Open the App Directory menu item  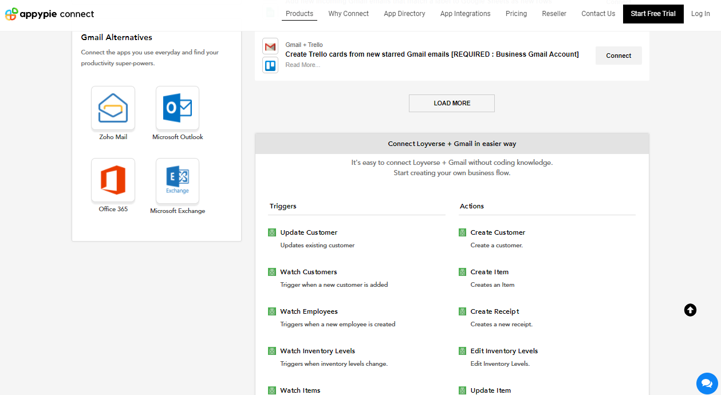coord(404,14)
